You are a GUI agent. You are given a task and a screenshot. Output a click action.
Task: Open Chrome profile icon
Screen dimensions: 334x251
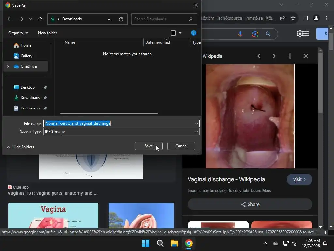tap(316, 18)
